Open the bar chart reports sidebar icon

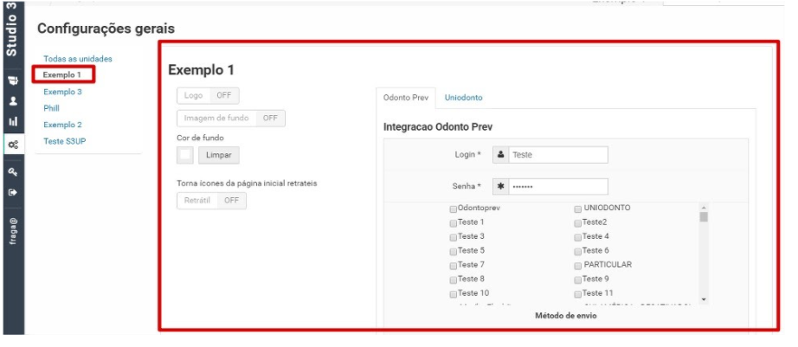click(13, 121)
